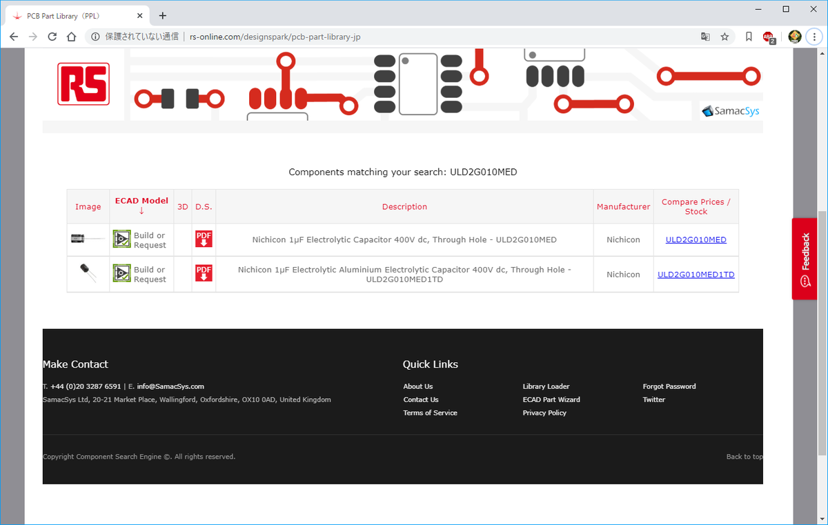Click the bookmark extension icon in the toolbar
828x525 pixels.
(749, 37)
